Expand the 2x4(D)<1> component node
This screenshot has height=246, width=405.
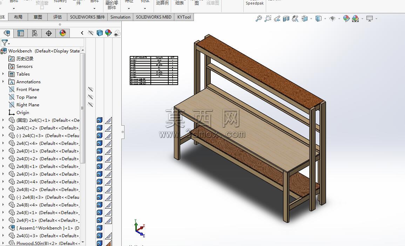click(x=3, y=151)
